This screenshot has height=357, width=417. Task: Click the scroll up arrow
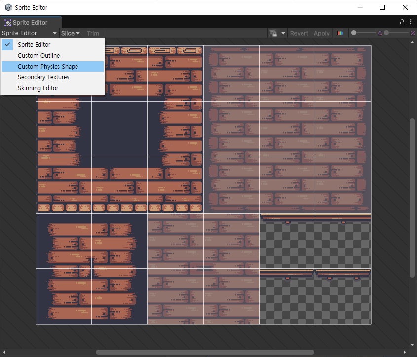click(412, 42)
